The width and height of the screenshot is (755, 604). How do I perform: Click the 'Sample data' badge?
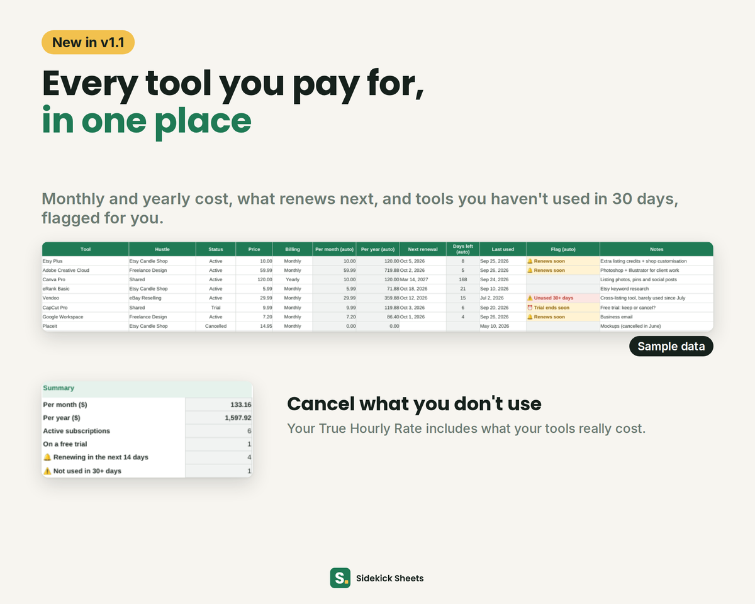tap(671, 346)
